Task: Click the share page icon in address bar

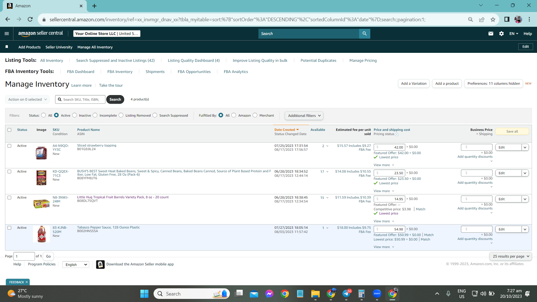Action: click(482, 19)
